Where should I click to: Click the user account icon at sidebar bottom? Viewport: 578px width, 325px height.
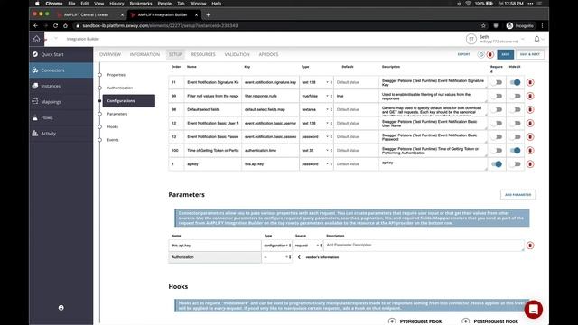pyautogui.click(x=61, y=308)
